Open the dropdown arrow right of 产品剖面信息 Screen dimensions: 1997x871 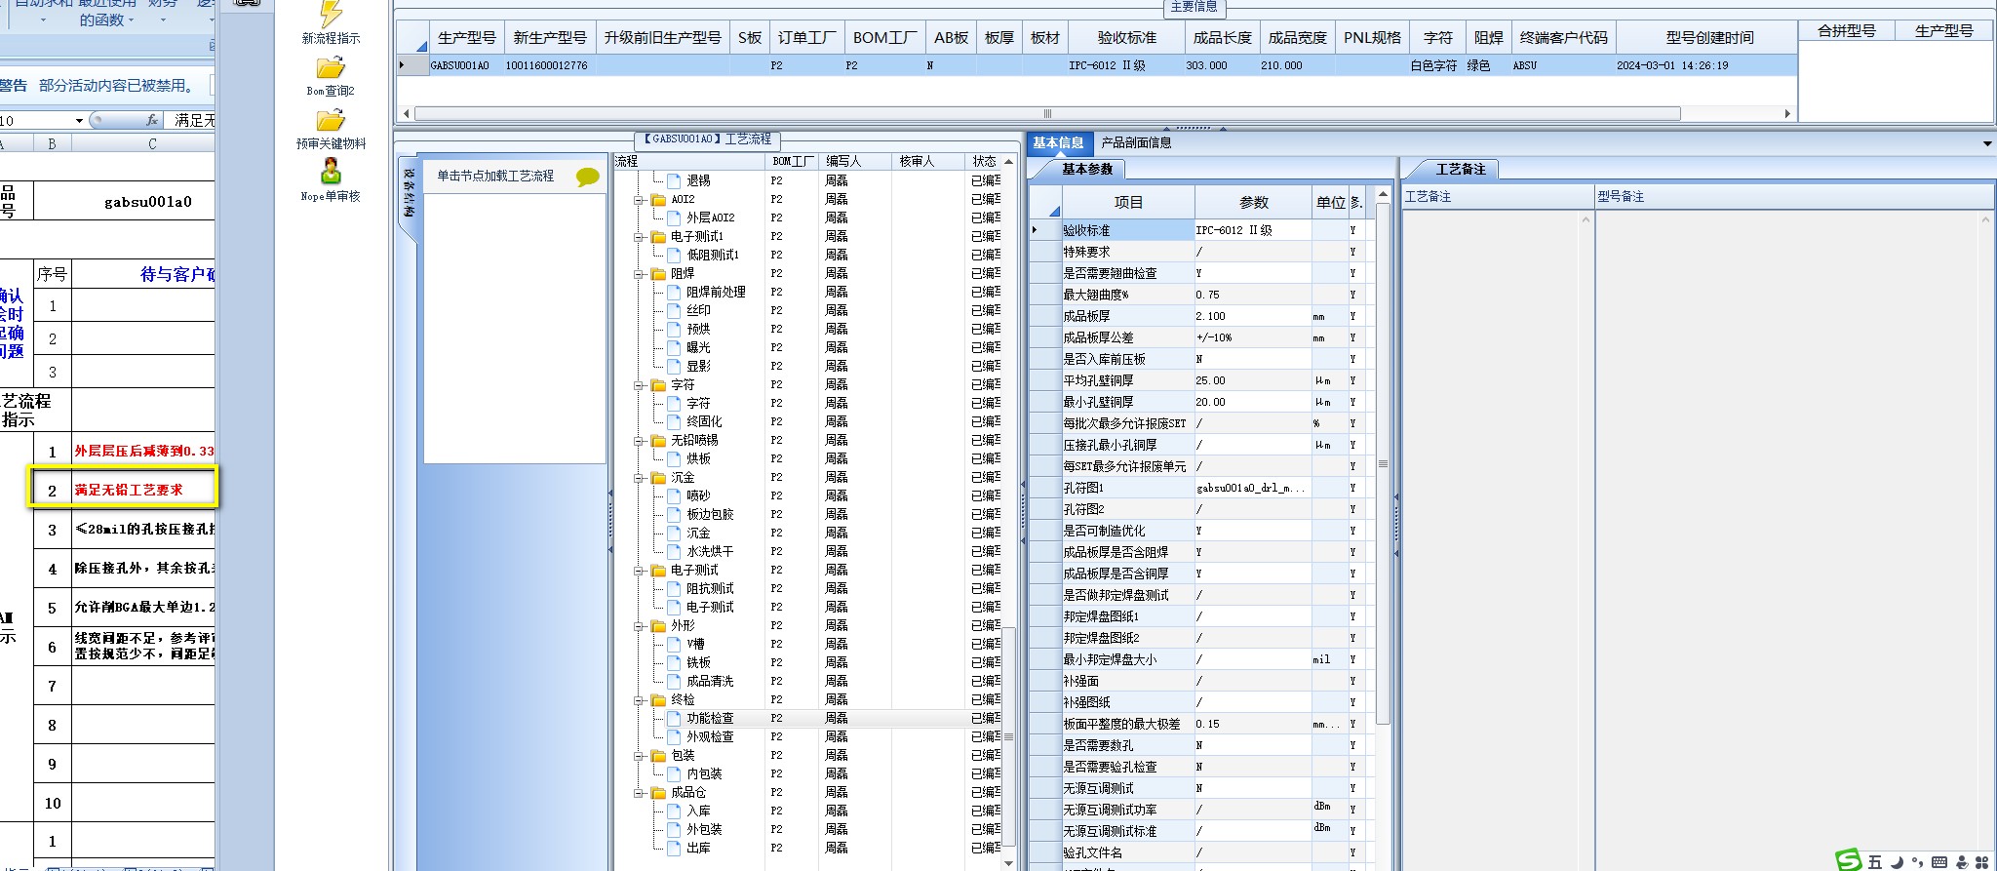(1987, 143)
